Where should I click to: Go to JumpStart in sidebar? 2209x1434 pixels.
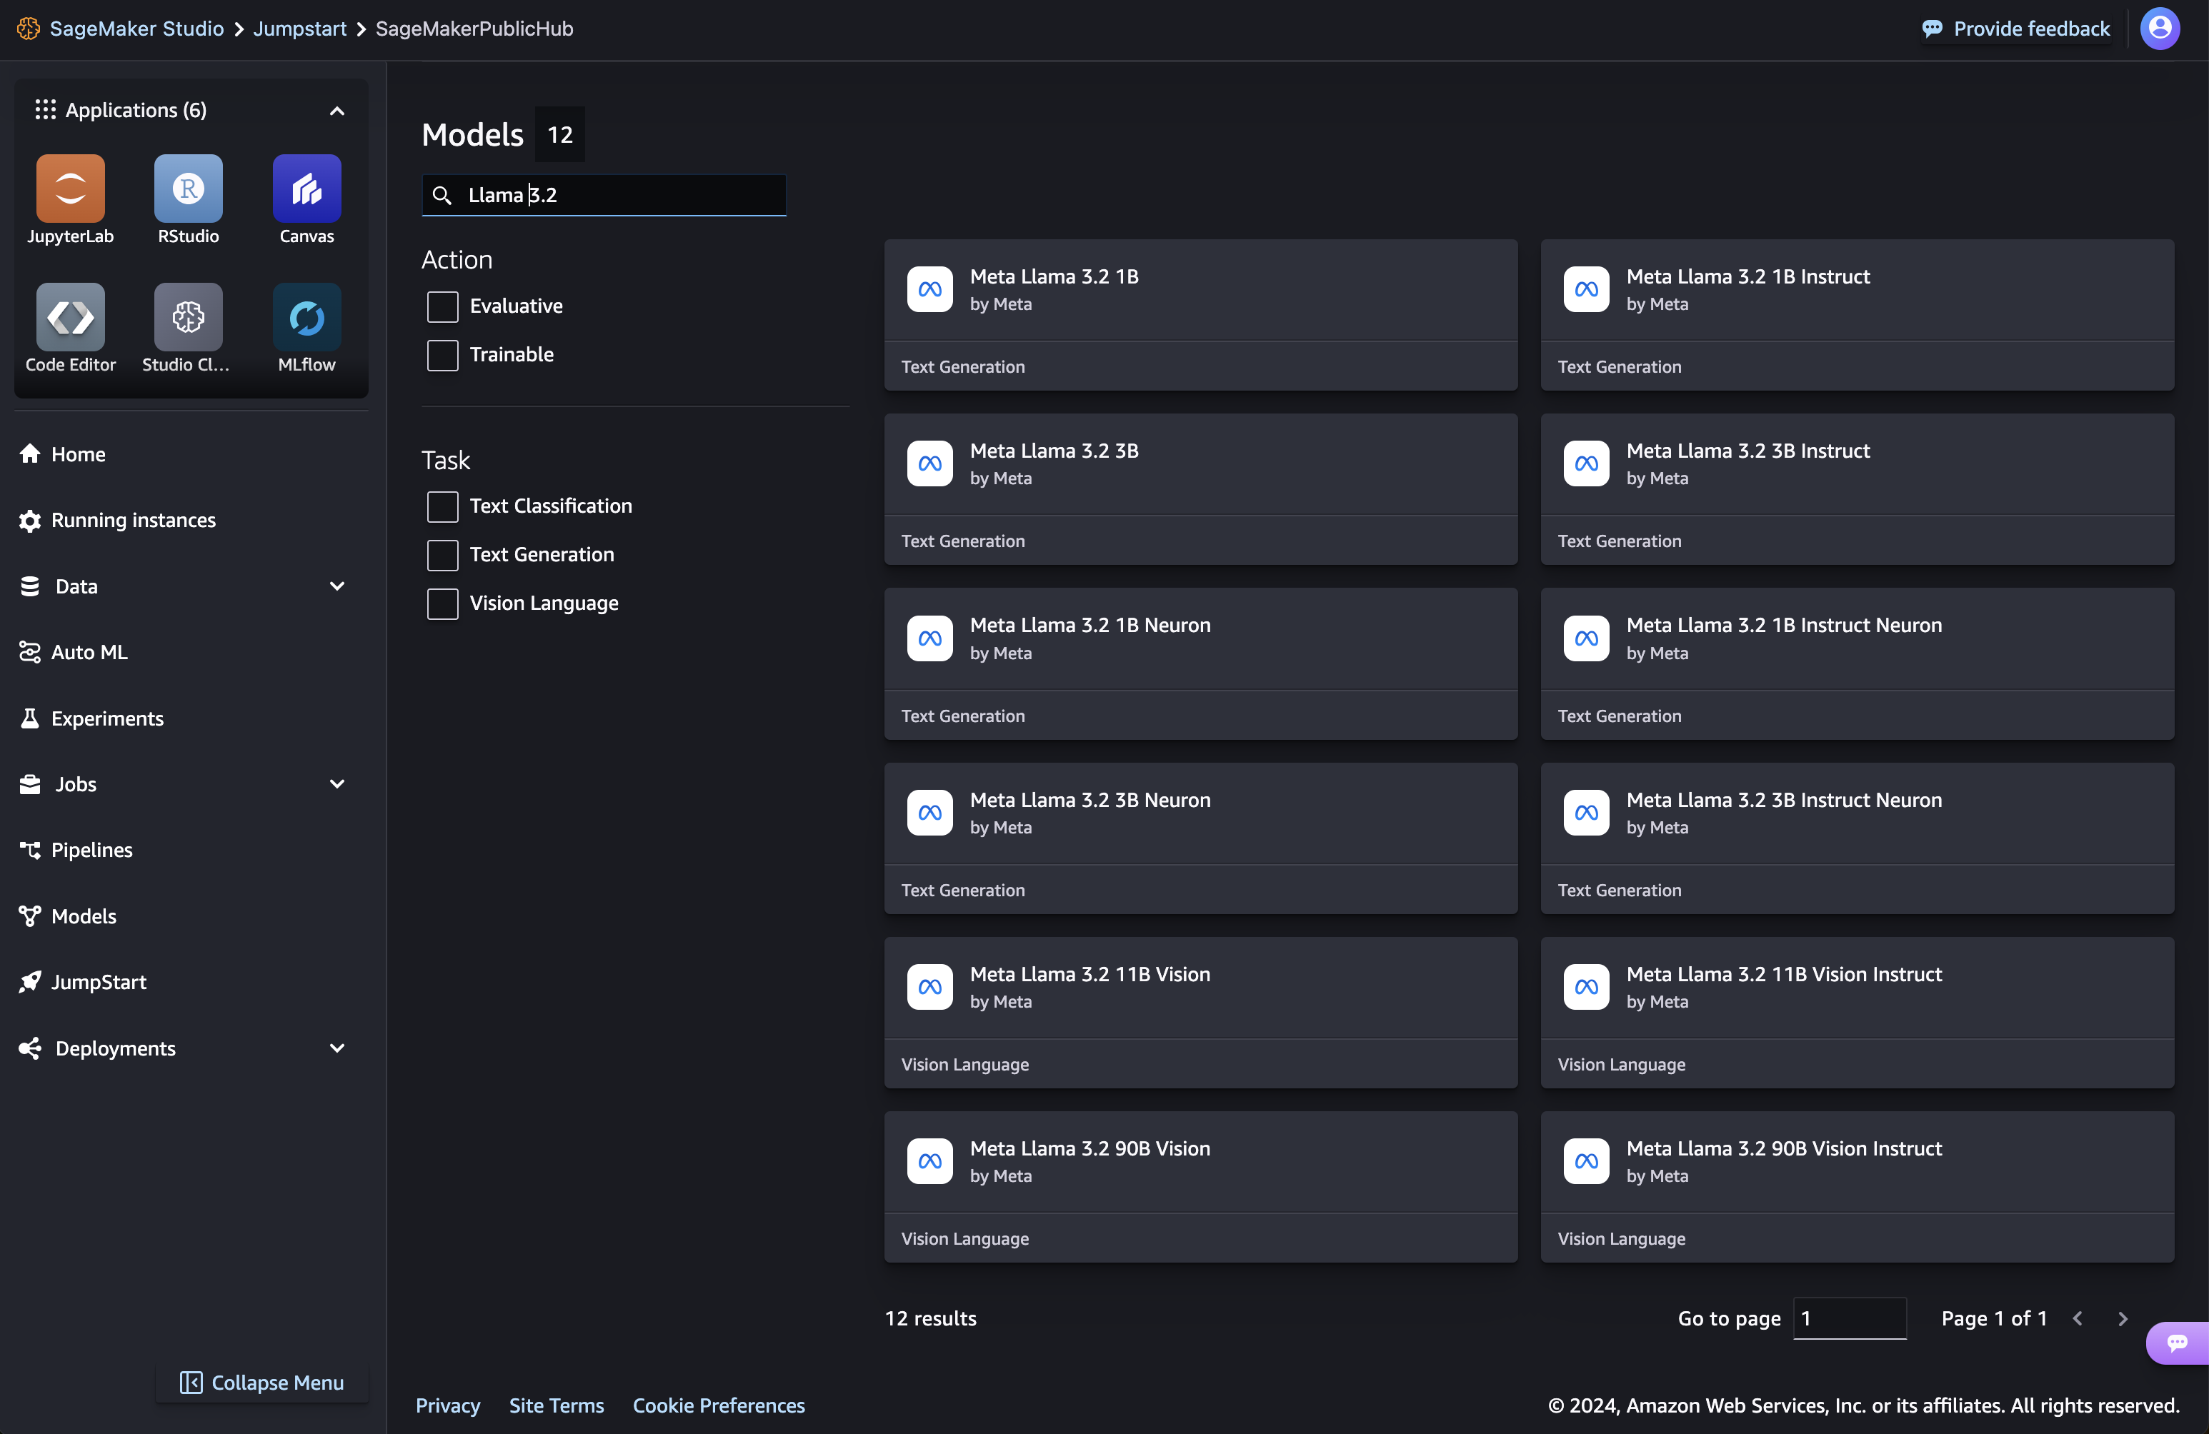click(x=97, y=982)
